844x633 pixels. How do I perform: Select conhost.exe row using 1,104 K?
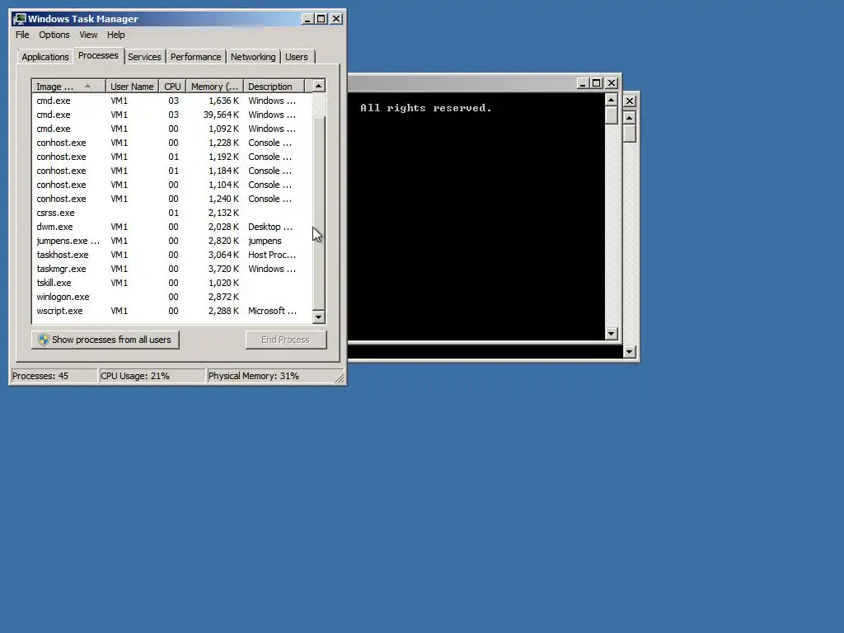coord(171,185)
